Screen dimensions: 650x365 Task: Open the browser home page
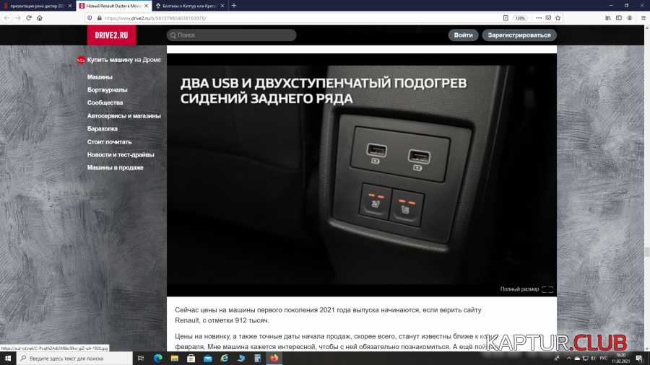pos(40,18)
